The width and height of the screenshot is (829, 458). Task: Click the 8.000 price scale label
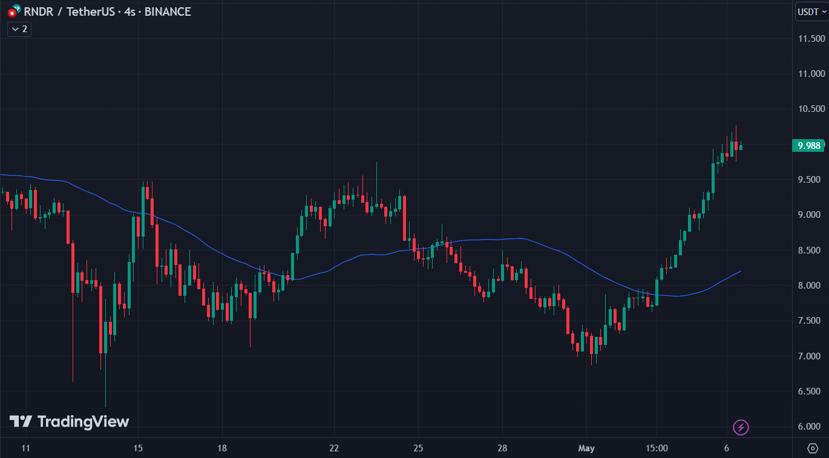point(811,286)
